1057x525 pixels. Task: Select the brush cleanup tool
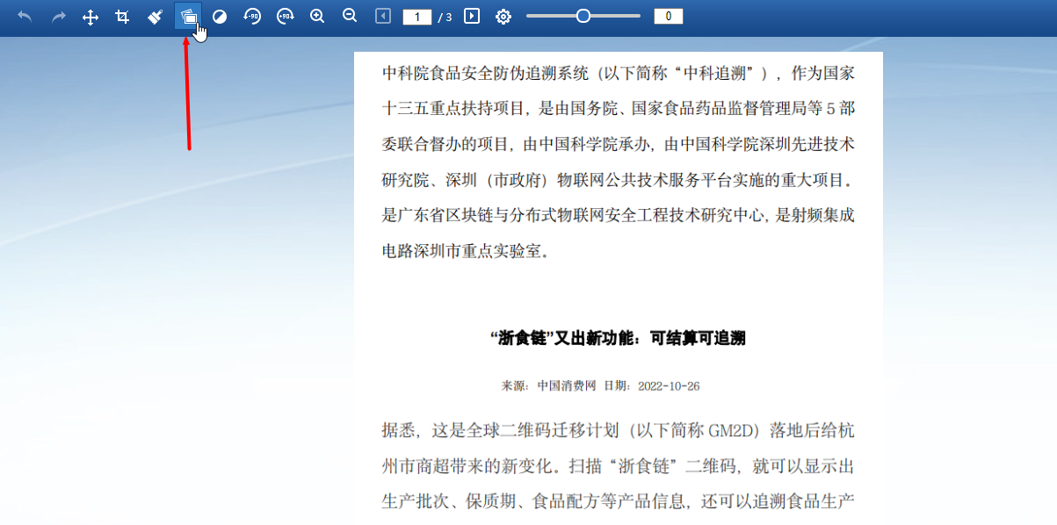[155, 17]
